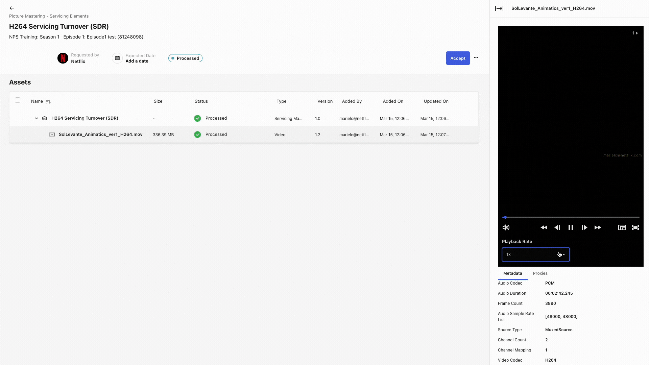Click the rewind control in the player

pyautogui.click(x=544, y=227)
